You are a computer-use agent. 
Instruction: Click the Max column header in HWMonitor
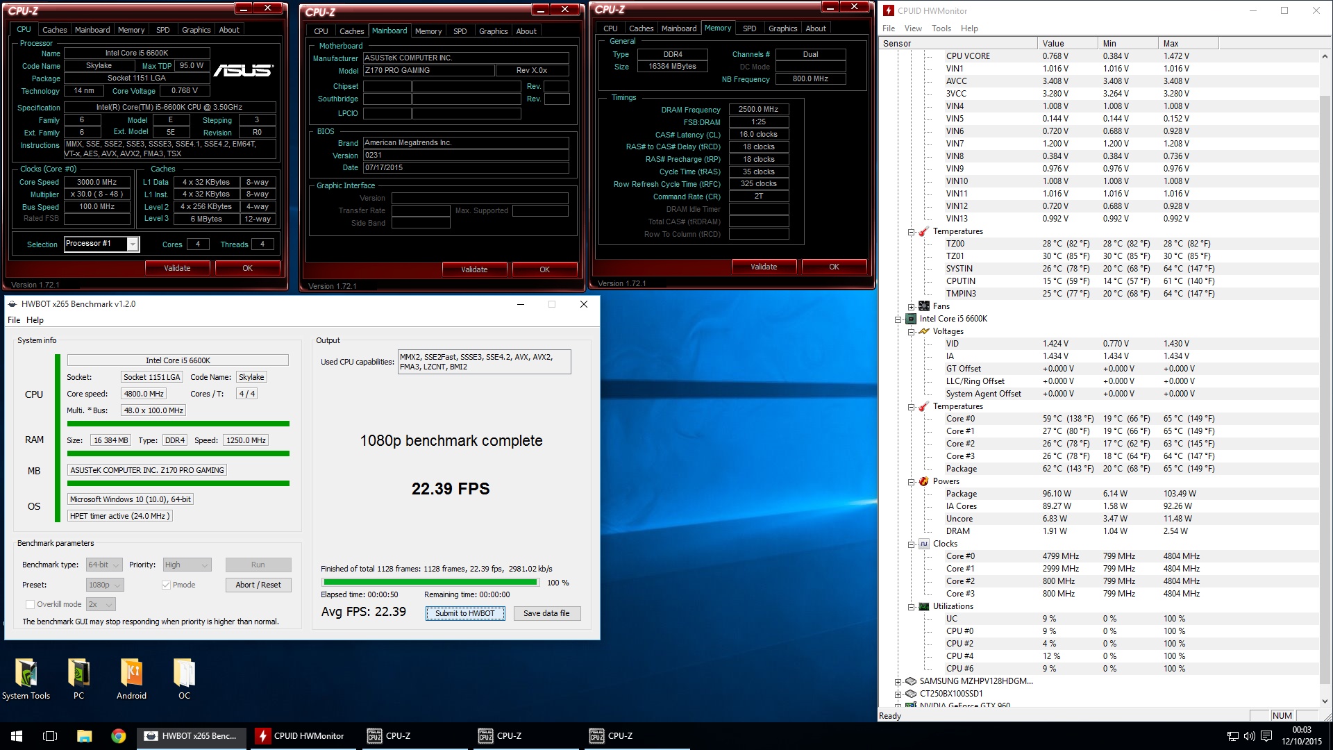click(x=1189, y=43)
